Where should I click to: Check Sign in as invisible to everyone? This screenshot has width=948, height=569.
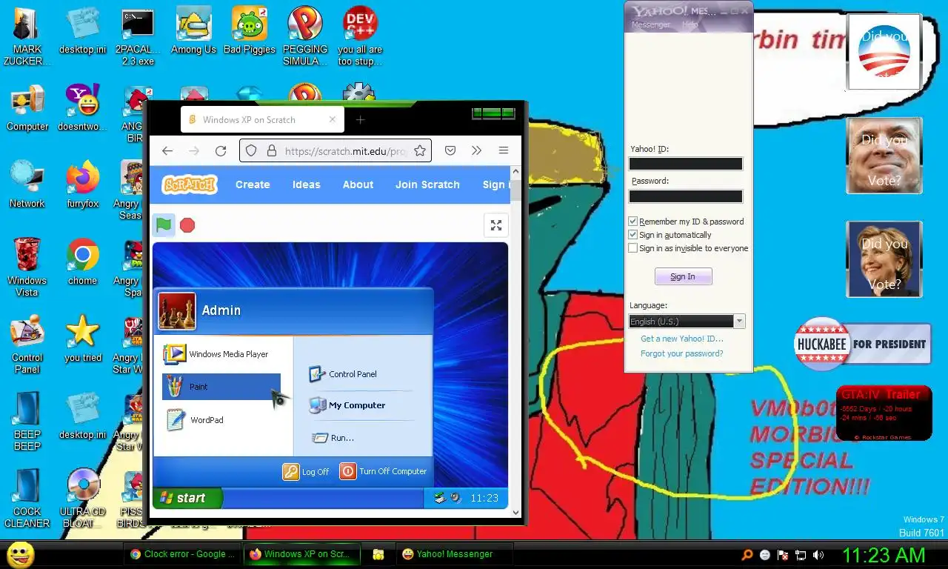tap(632, 248)
